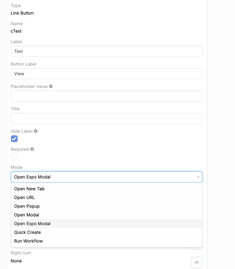The image size is (235, 269).
Task: Select Quick Create mode
Action: pos(28,232)
